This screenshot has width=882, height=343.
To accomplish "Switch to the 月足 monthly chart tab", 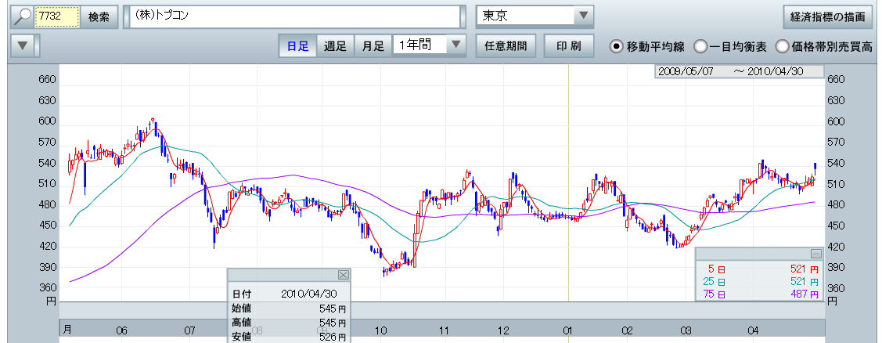I will [373, 45].
